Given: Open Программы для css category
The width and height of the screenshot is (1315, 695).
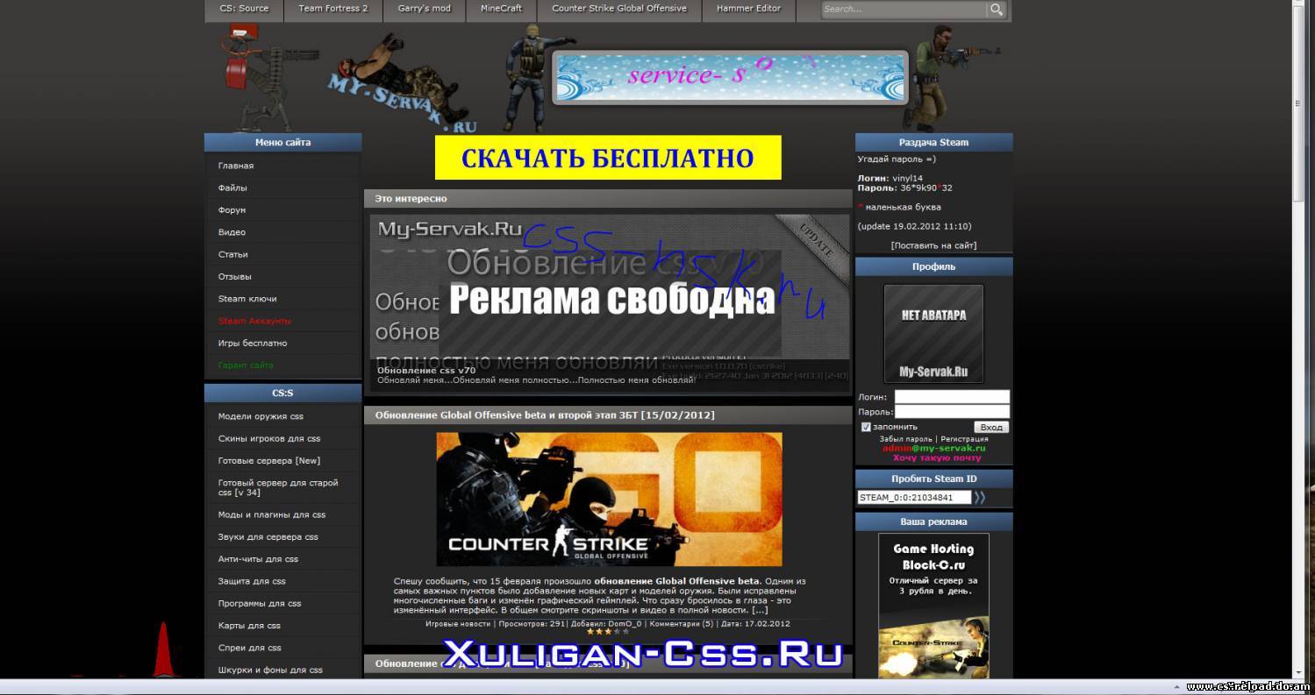Looking at the screenshot, I should tap(260, 603).
